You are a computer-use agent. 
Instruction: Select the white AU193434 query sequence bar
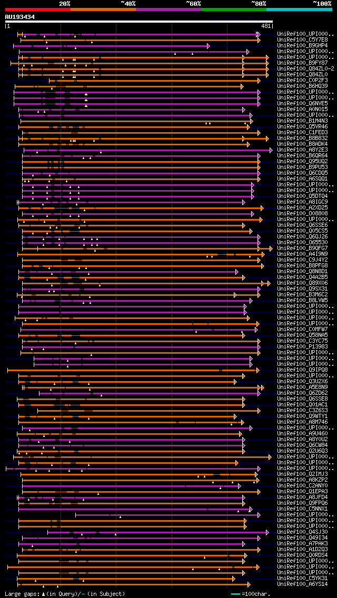139,22
